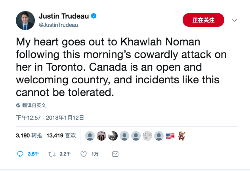View the 13,419 喜欢 likes list
250x171 pixels.
click(x=61, y=135)
